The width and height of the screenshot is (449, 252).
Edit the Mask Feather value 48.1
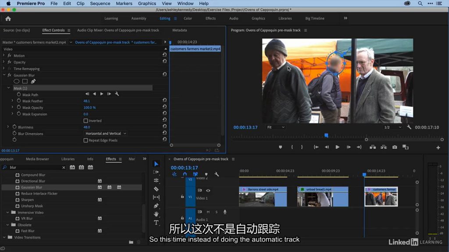[x=86, y=101]
